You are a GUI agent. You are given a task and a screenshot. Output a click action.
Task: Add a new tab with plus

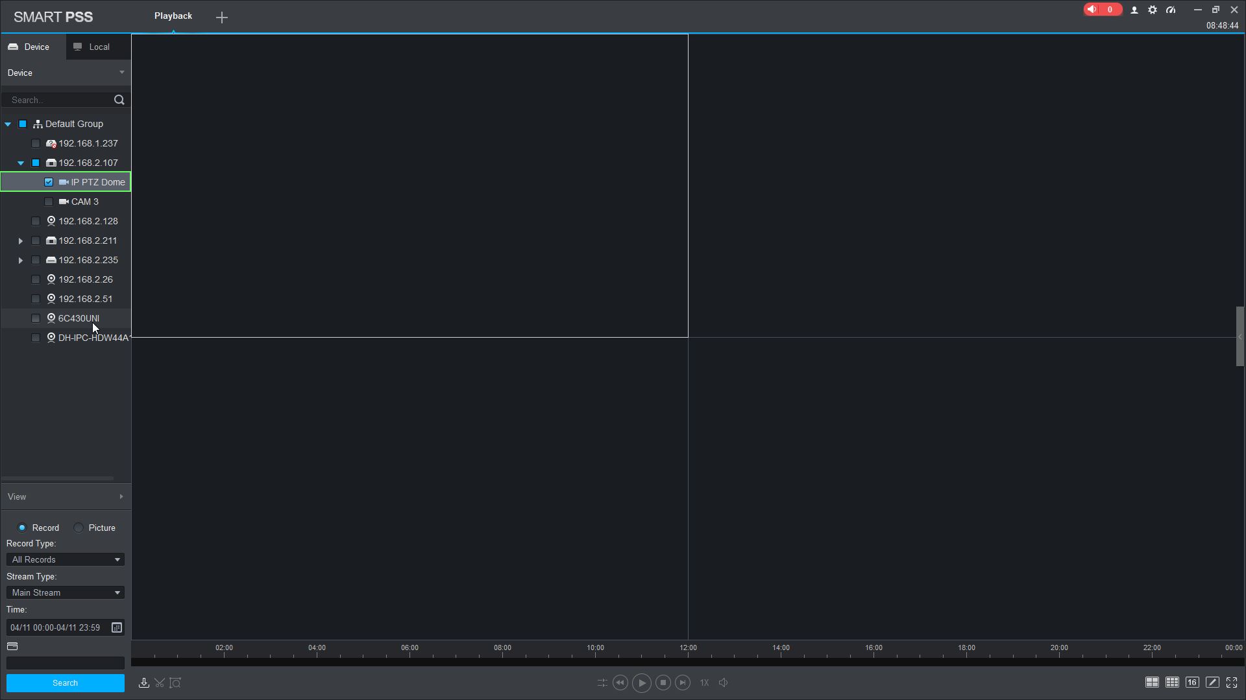(x=222, y=17)
